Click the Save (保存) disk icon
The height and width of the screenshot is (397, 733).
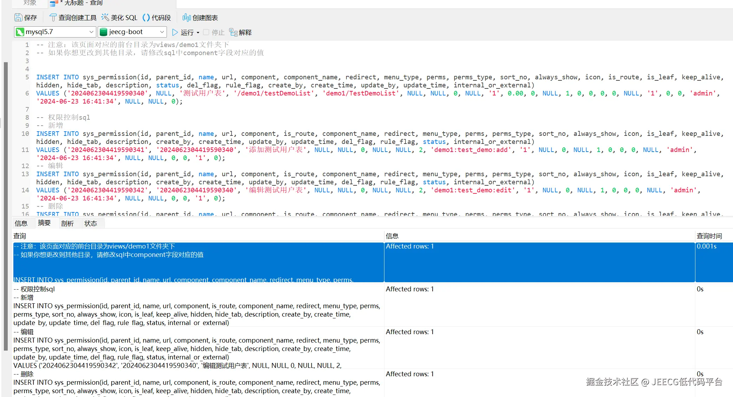click(x=18, y=18)
